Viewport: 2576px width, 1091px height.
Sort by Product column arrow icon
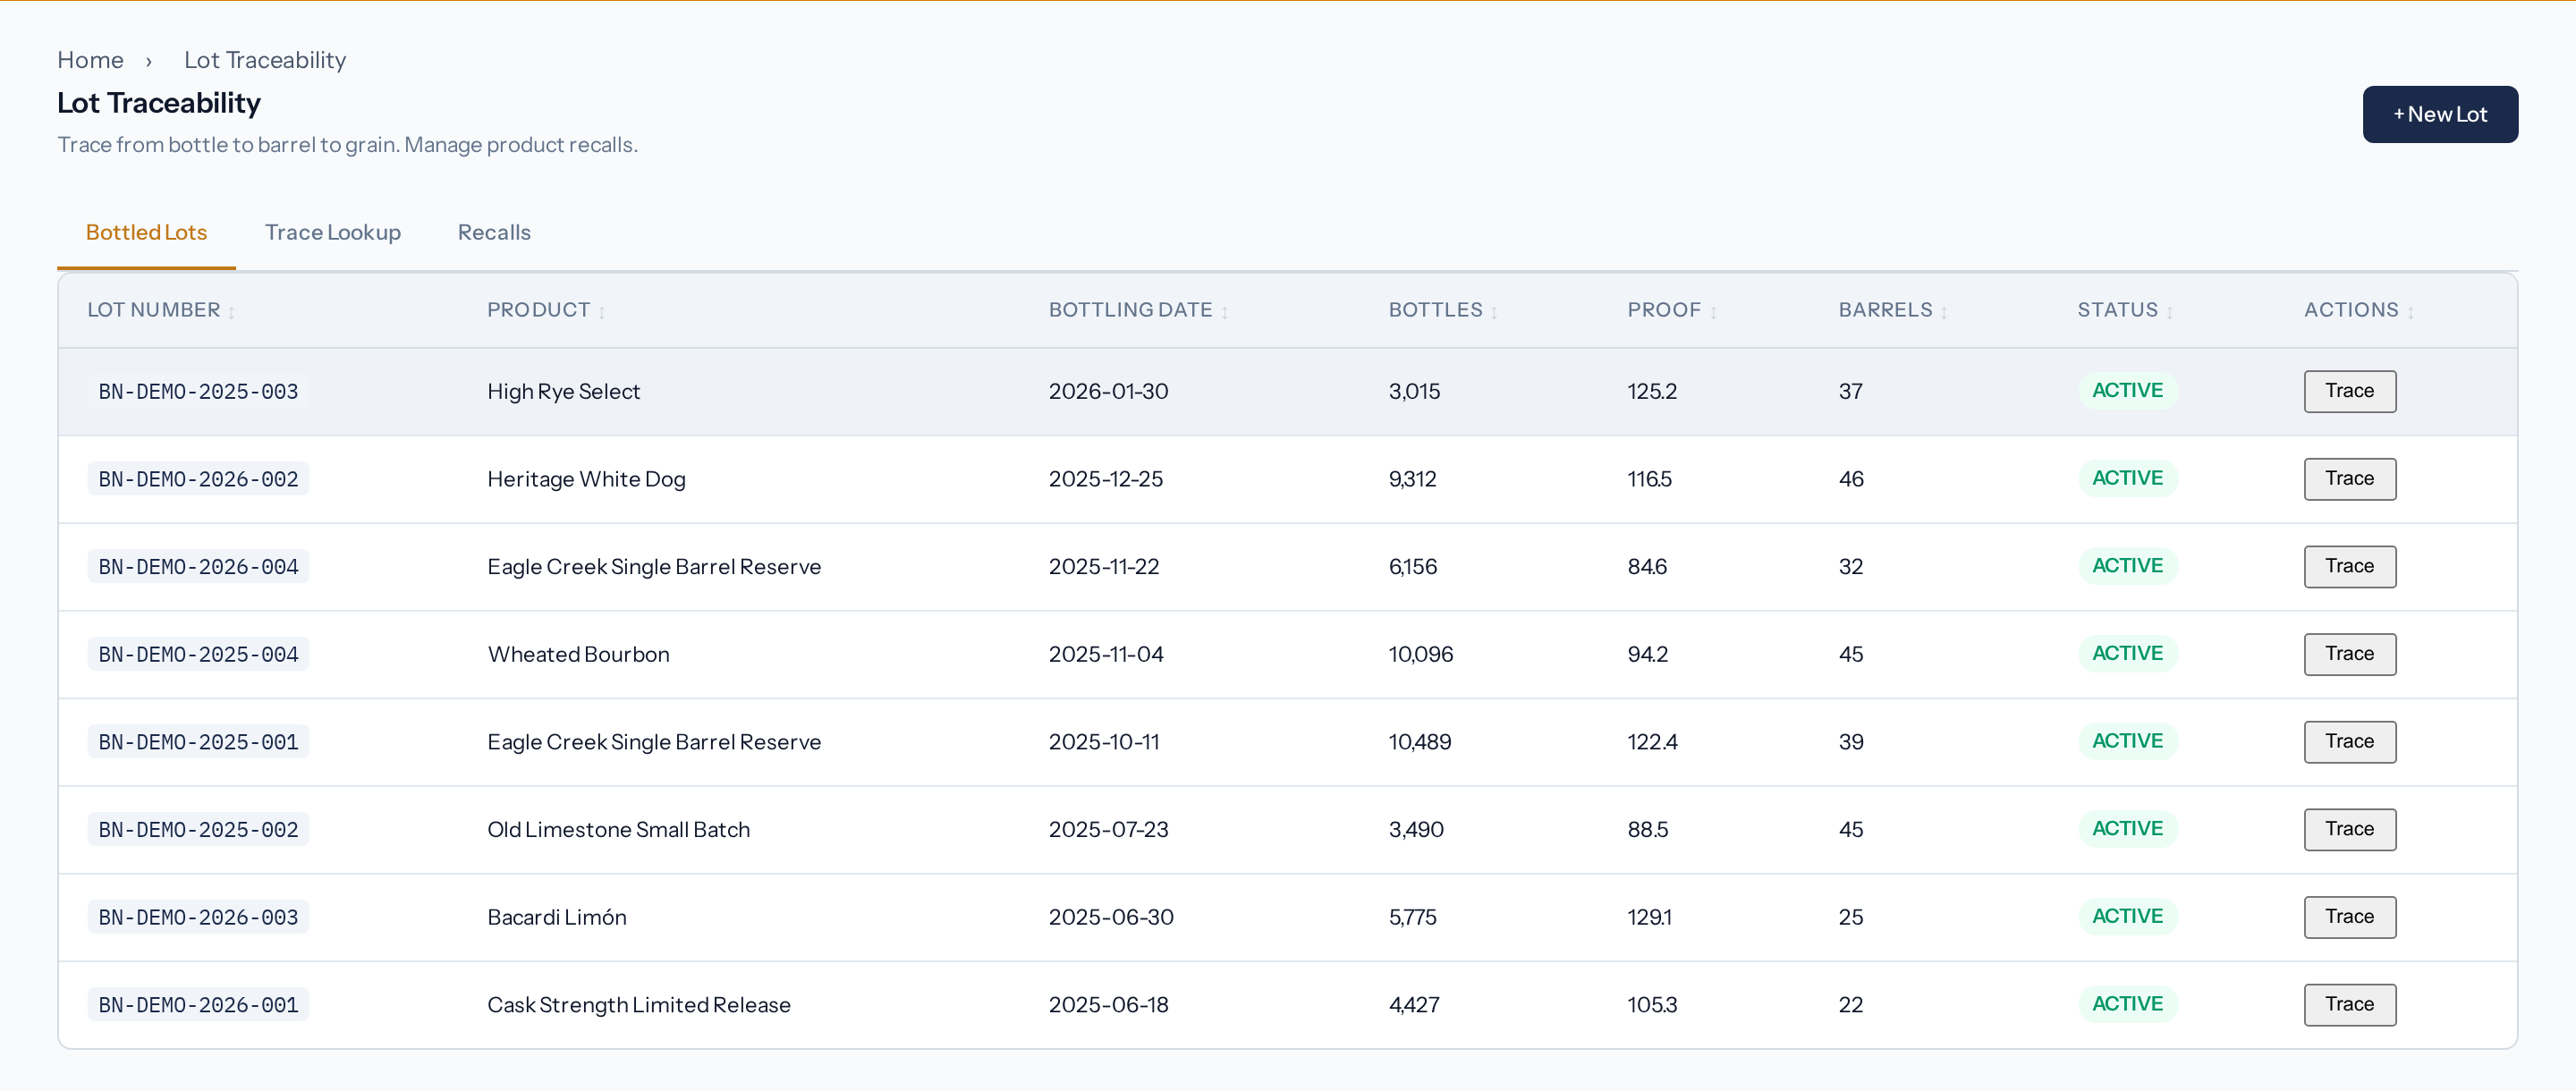click(x=602, y=312)
